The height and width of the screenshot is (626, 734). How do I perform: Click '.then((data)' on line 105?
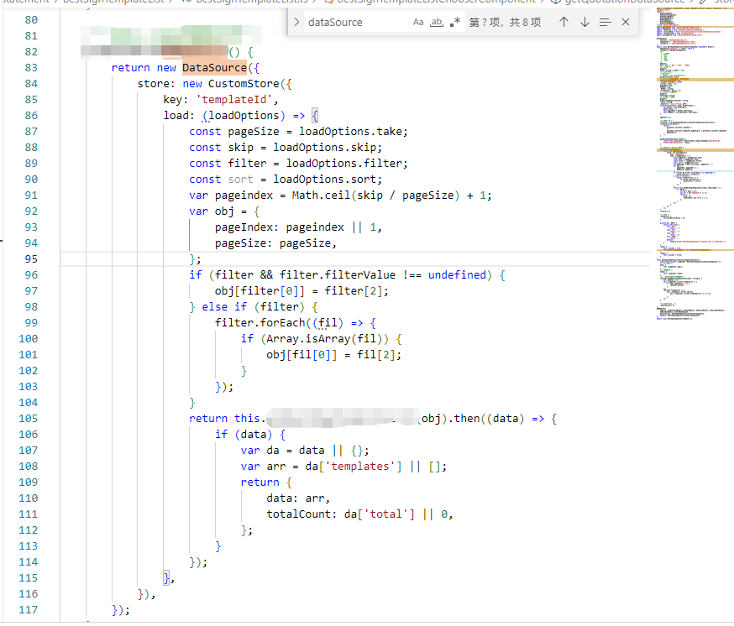tap(485, 419)
